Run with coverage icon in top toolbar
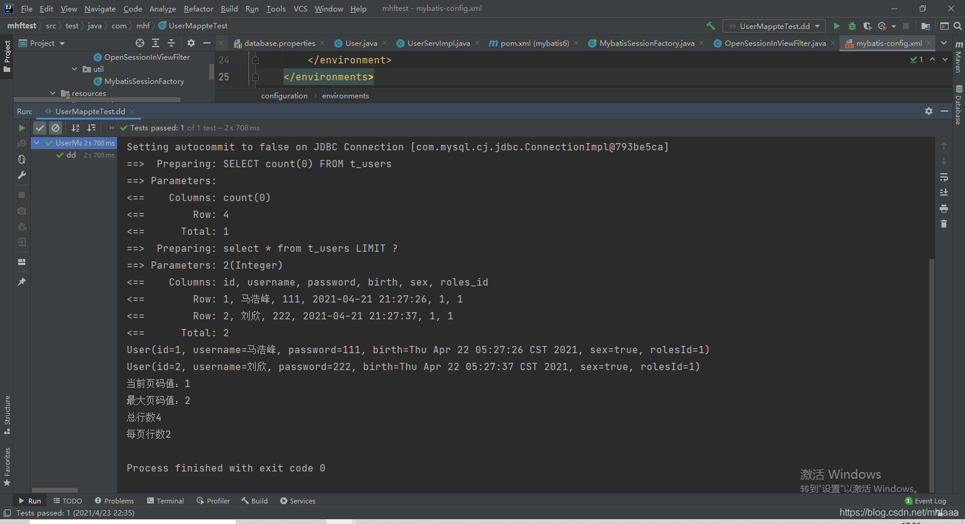Viewport: 965px width, 524px height. tap(867, 26)
